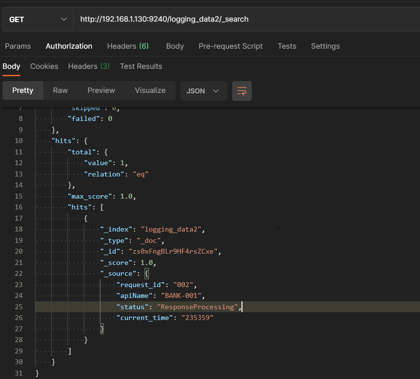Select the request Body tab
The height and width of the screenshot is (379, 420).
pyautogui.click(x=175, y=46)
